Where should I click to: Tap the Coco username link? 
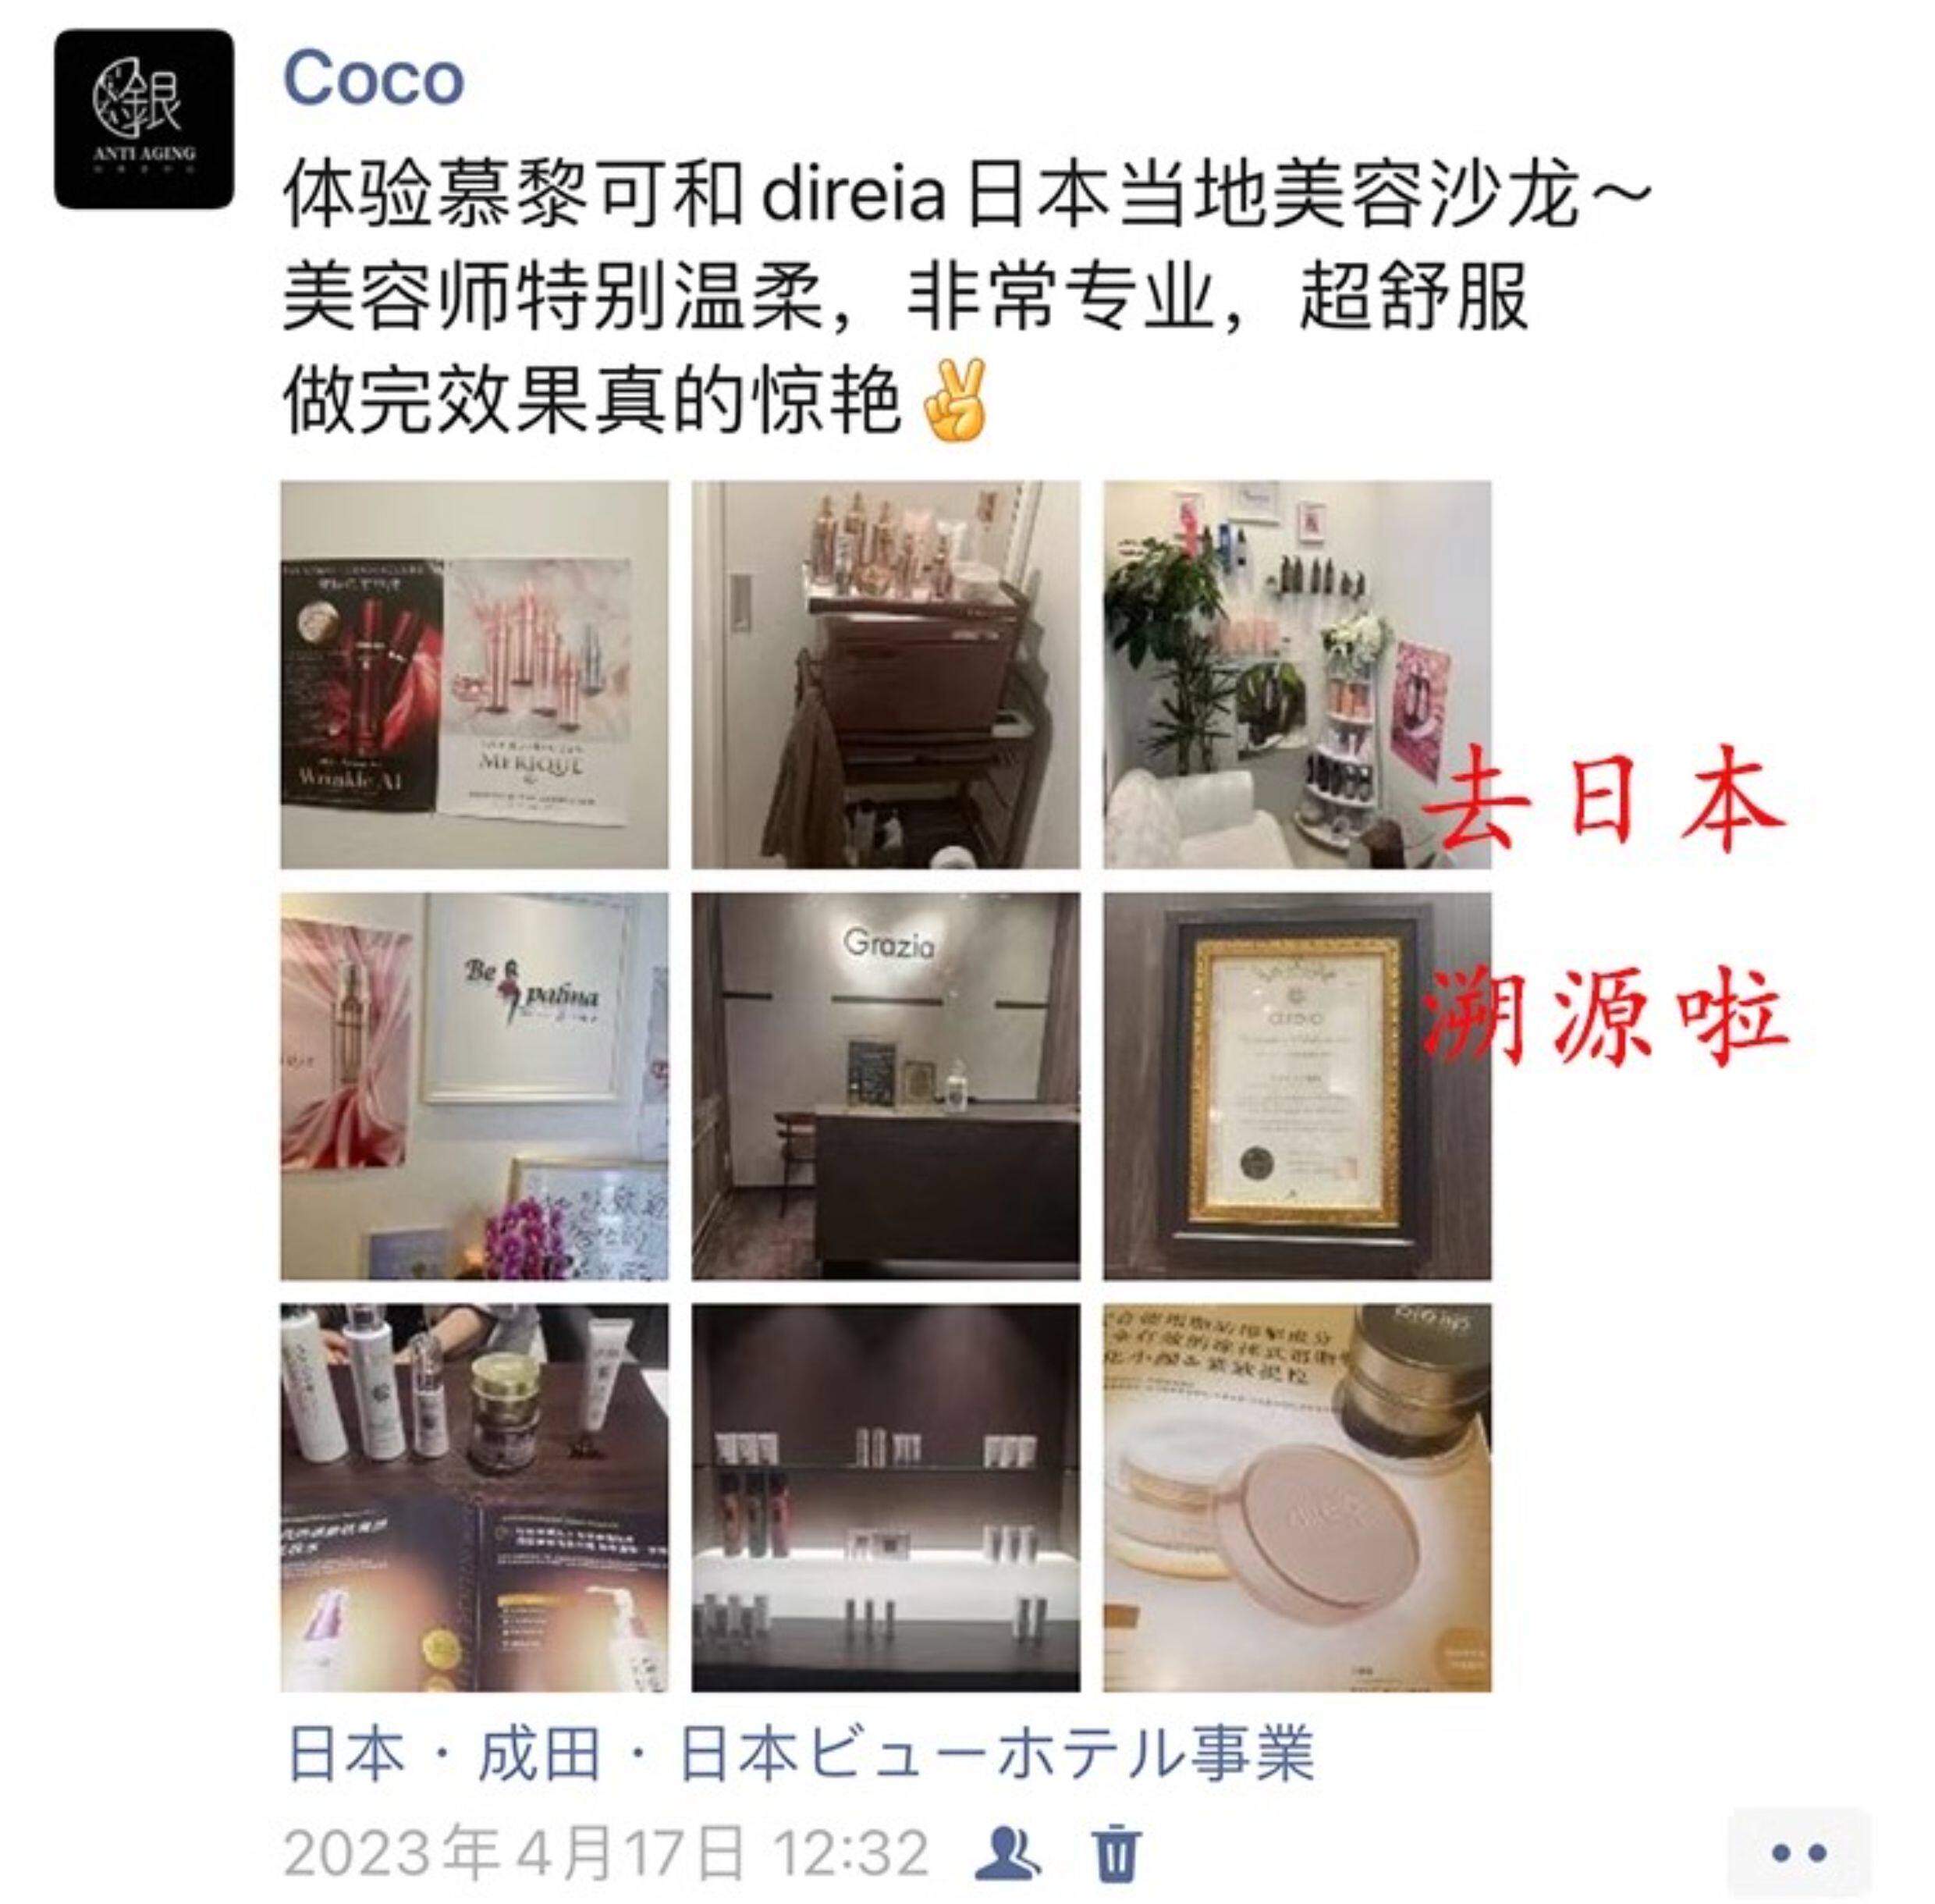coord(374,78)
